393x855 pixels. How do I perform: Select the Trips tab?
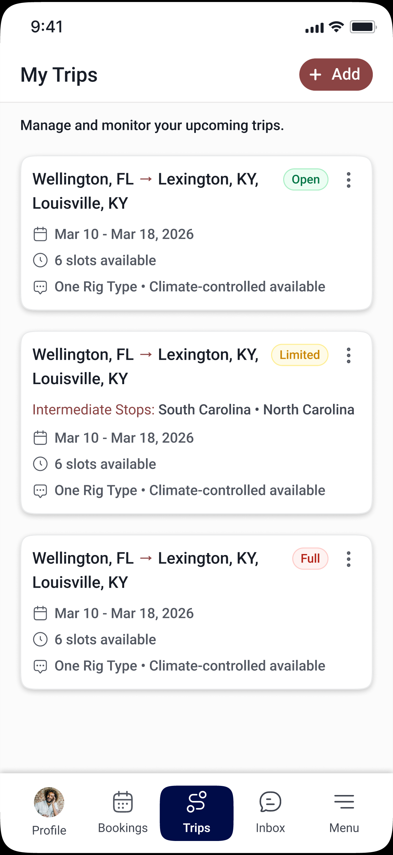click(x=196, y=813)
